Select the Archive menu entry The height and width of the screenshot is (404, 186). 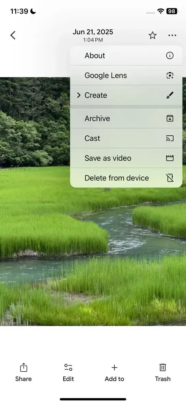126,118
